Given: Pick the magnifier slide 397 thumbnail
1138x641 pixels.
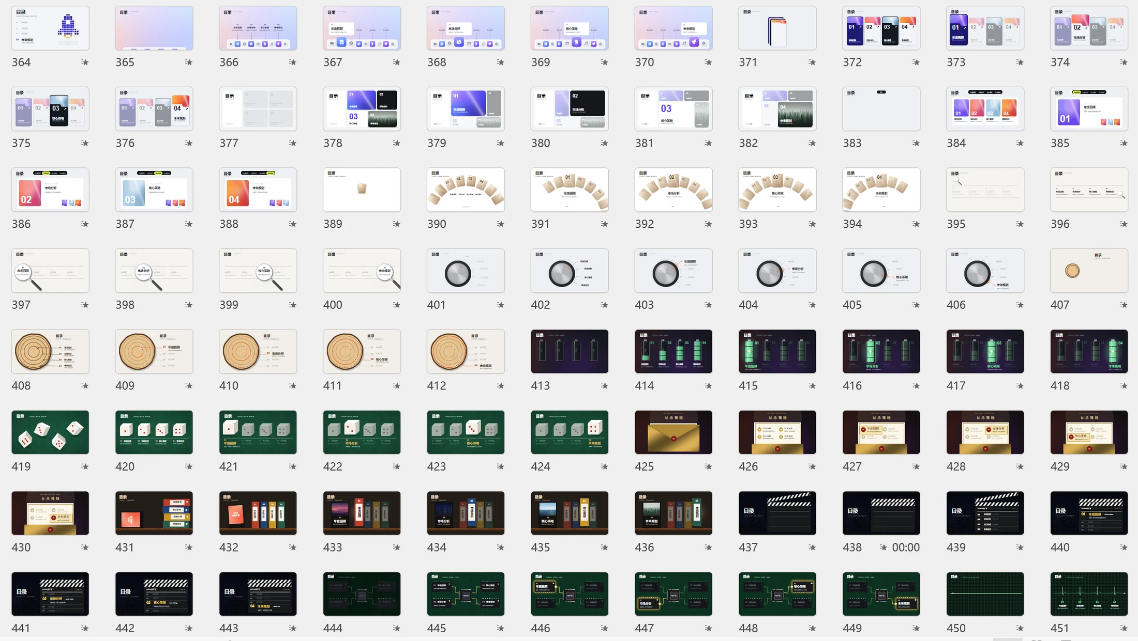Looking at the screenshot, I should coord(50,271).
